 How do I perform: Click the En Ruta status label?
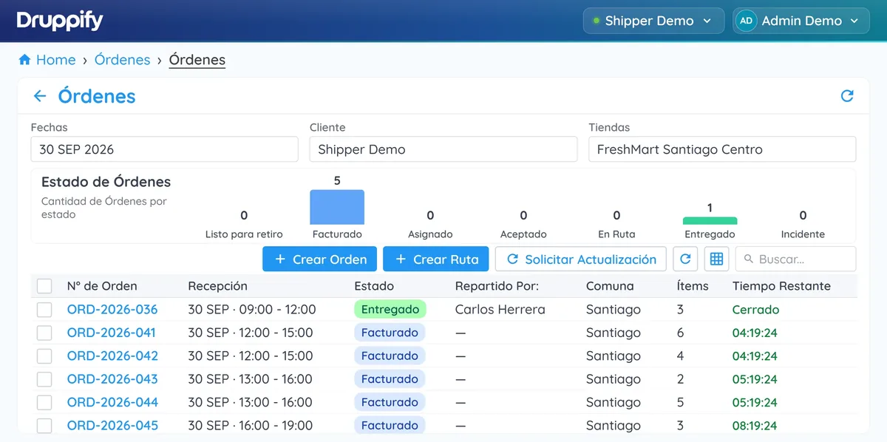(x=616, y=234)
